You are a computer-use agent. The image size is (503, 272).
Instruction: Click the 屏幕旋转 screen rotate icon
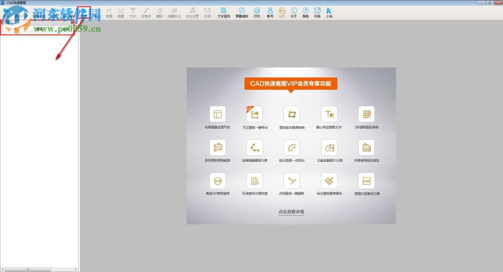(x=242, y=13)
